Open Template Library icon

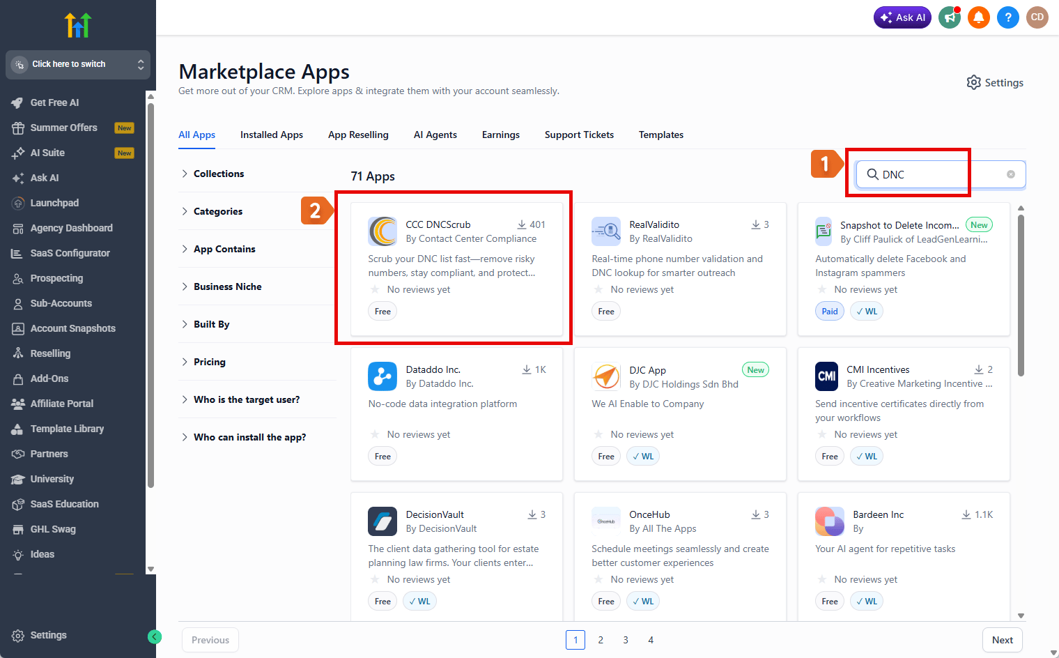(x=17, y=429)
